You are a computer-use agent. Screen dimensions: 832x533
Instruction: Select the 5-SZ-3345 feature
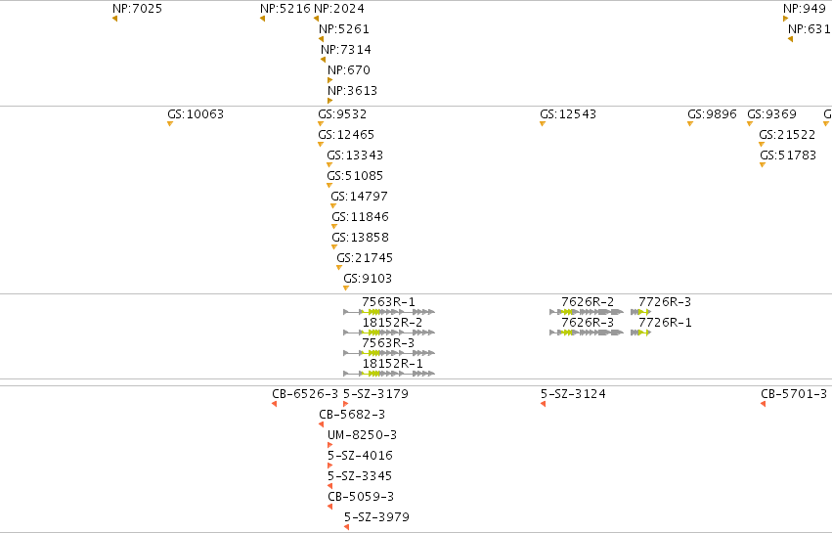click(360, 476)
